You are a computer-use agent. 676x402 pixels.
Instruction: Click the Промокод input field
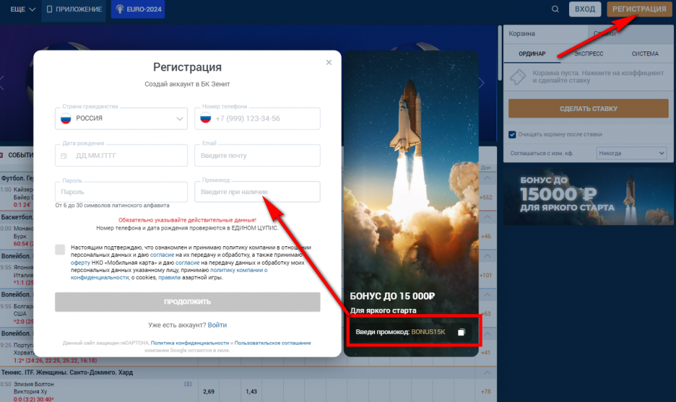pyautogui.click(x=257, y=191)
